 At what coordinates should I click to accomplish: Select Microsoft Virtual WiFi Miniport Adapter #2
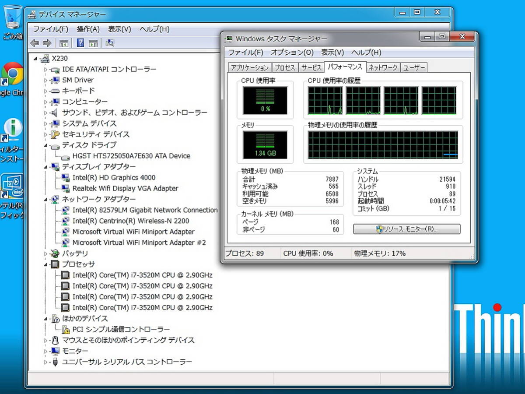139,243
